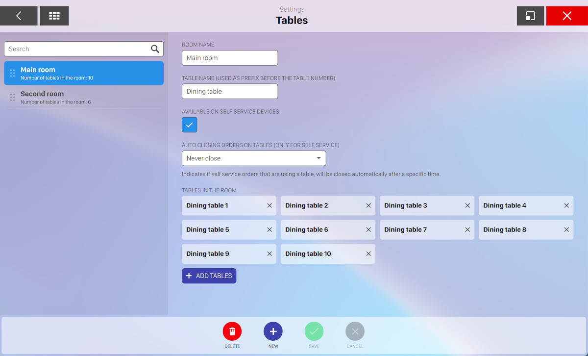Remove Dining table 10 with its X
This screenshot has height=356, width=588.
[x=368, y=254]
